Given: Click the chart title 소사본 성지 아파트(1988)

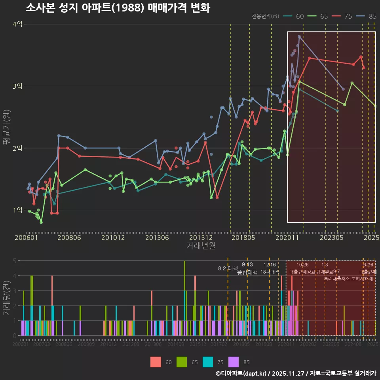Looking at the screenshot, I should point(118,8).
